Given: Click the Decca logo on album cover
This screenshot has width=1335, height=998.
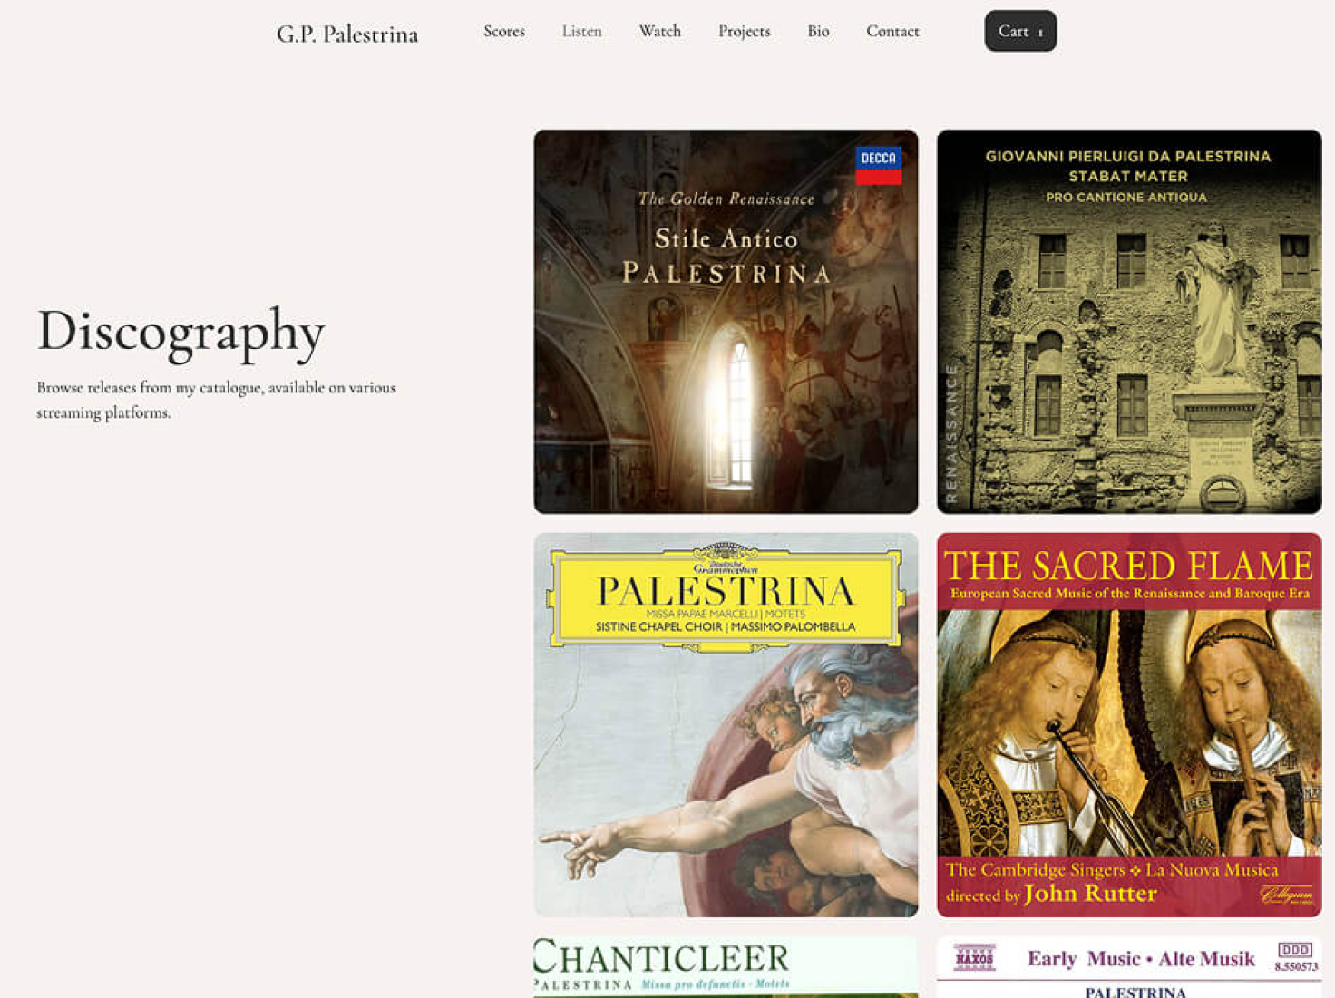Looking at the screenshot, I should (879, 165).
